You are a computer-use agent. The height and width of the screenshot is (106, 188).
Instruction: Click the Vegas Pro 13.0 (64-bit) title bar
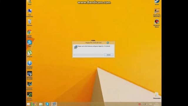point(93,43)
